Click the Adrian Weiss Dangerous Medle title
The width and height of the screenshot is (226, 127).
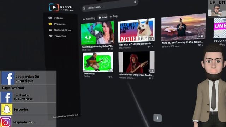coord(137,75)
